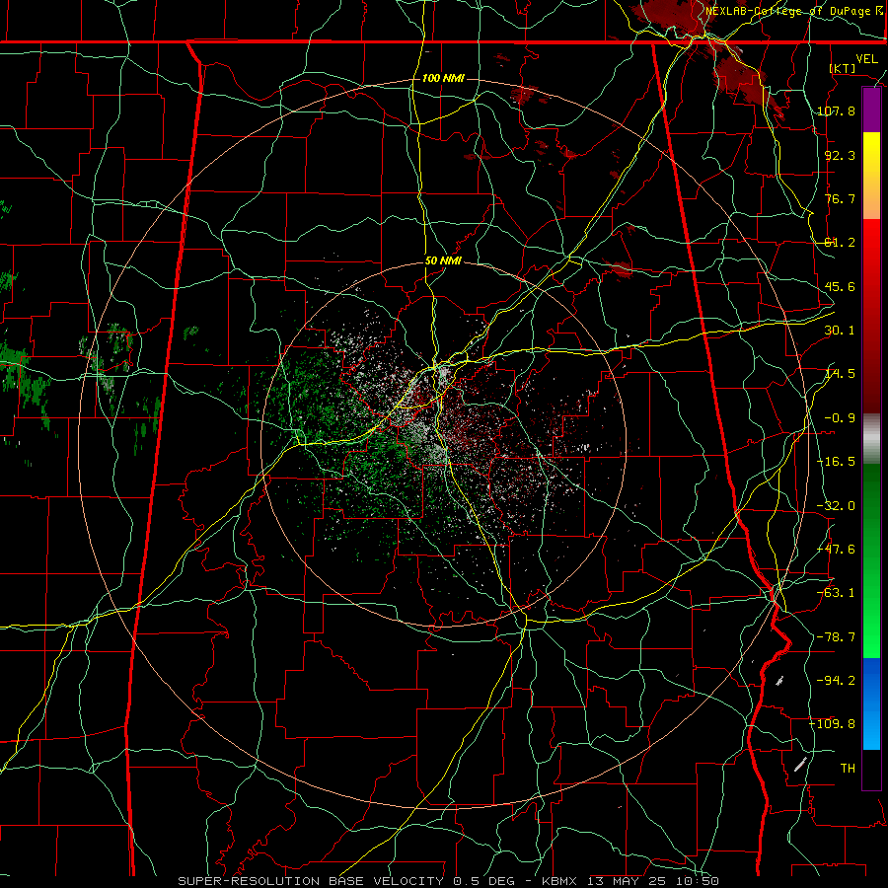Select the 61.2 scale label
The width and height of the screenshot is (888, 888).
tap(840, 243)
